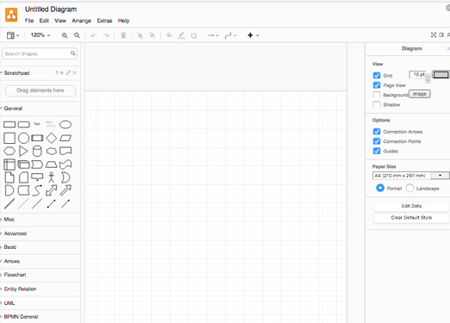450x323 pixels.
Task: Click the Clear Default Style button
Action: [x=411, y=218]
